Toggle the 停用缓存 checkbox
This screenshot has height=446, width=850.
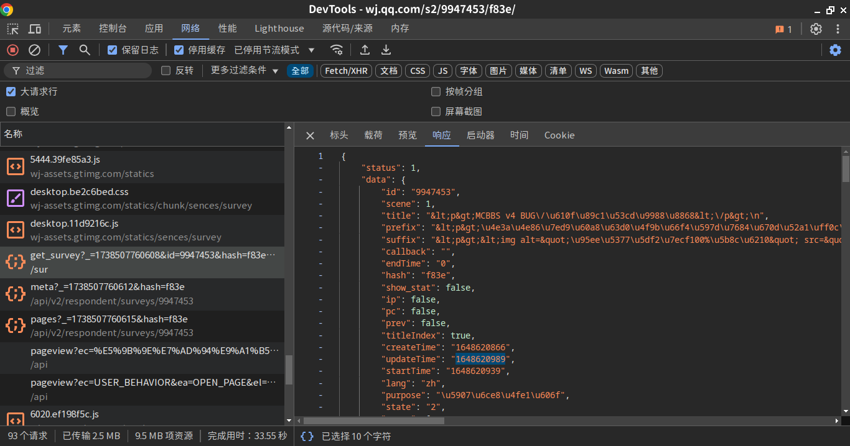coord(179,50)
